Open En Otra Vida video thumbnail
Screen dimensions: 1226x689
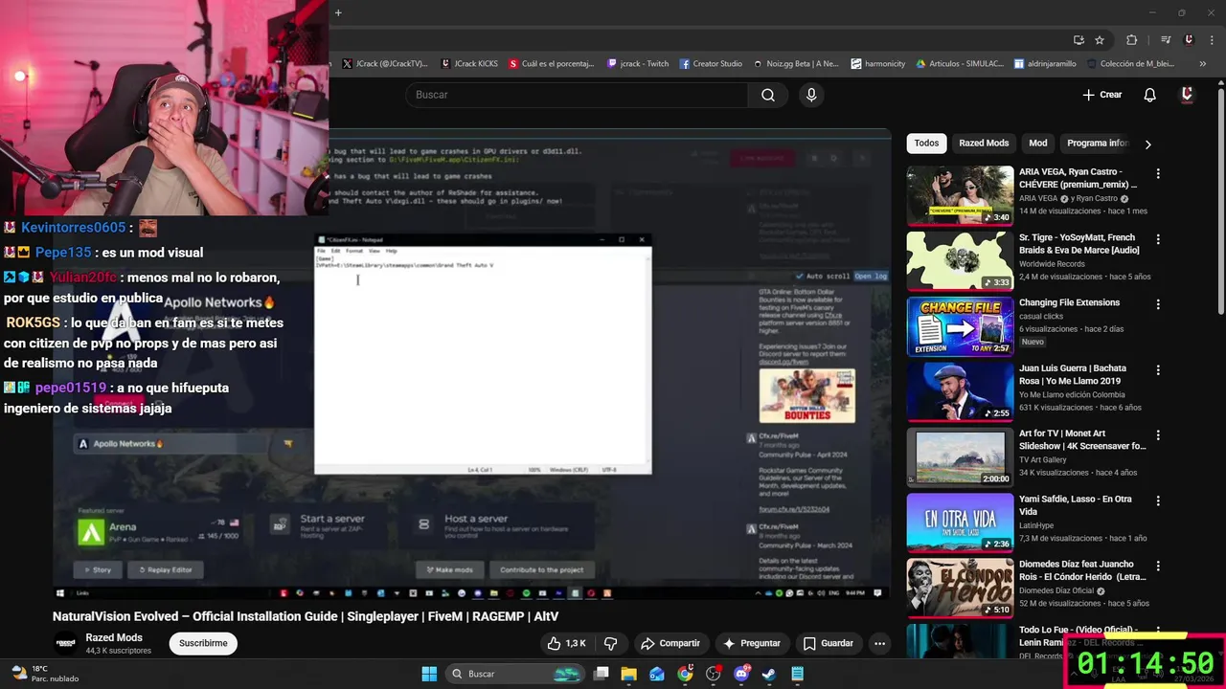point(960,522)
